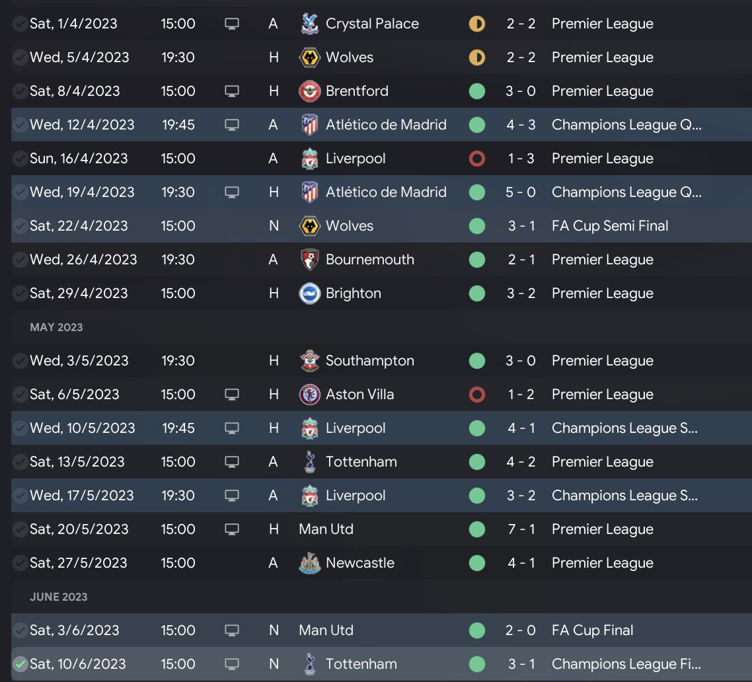The height and width of the screenshot is (682, 752).
Task: Open the Atlético de Madrid 5 - 0 result
Action: tap(521, 192)
